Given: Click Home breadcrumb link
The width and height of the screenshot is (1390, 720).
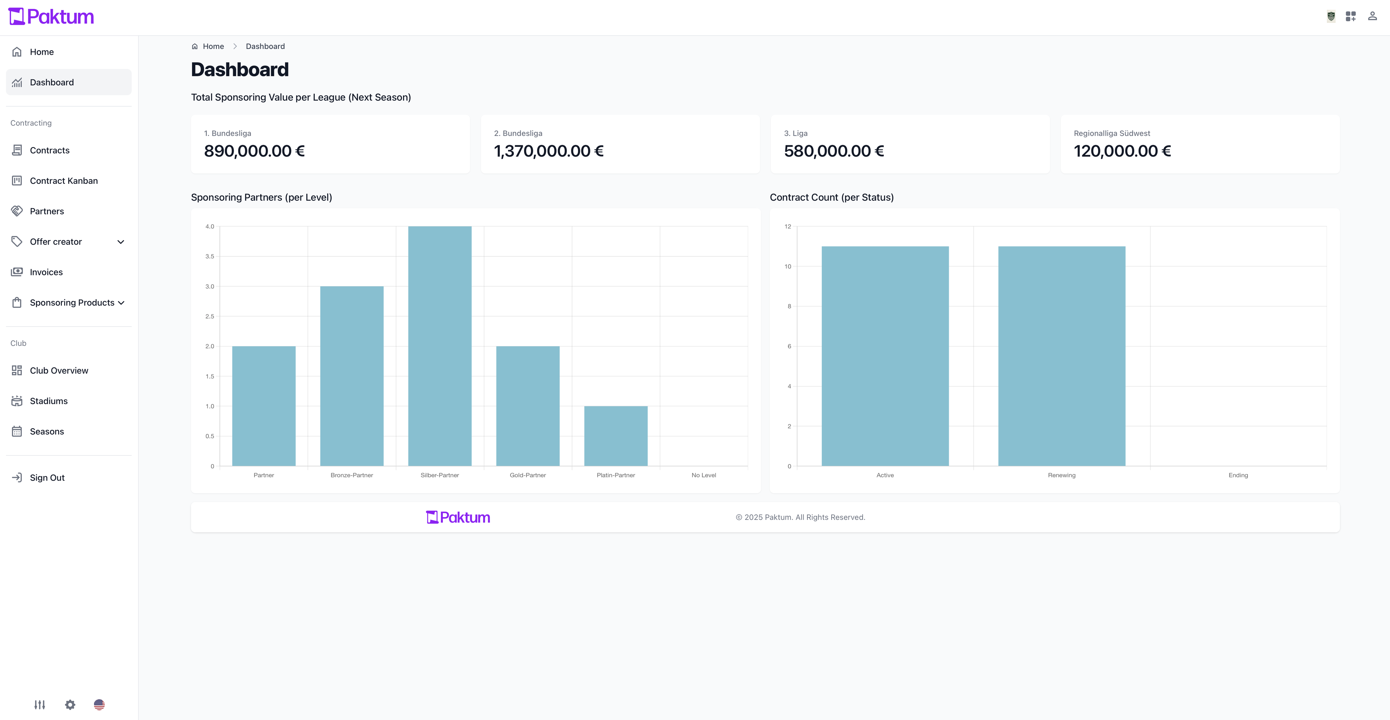Looking at the screenshot, I should coord(213,46).
